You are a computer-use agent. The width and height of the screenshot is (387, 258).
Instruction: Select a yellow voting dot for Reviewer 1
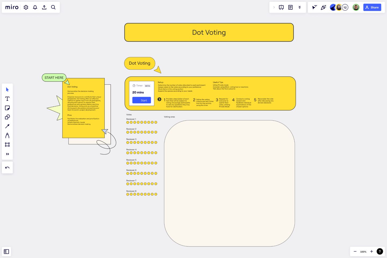pyautogui.click(x=128, y=122)
